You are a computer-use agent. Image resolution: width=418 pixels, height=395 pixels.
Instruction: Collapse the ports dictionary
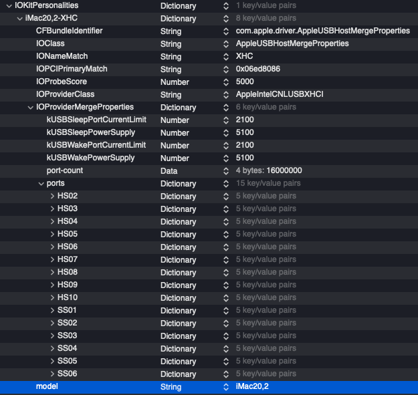click(x=41, y=184)
